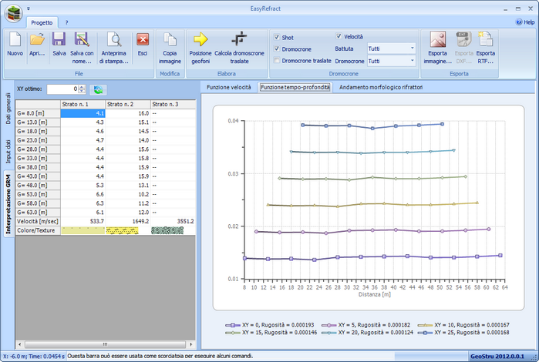Click the Nuovo new-project icon

pos(15,39)
